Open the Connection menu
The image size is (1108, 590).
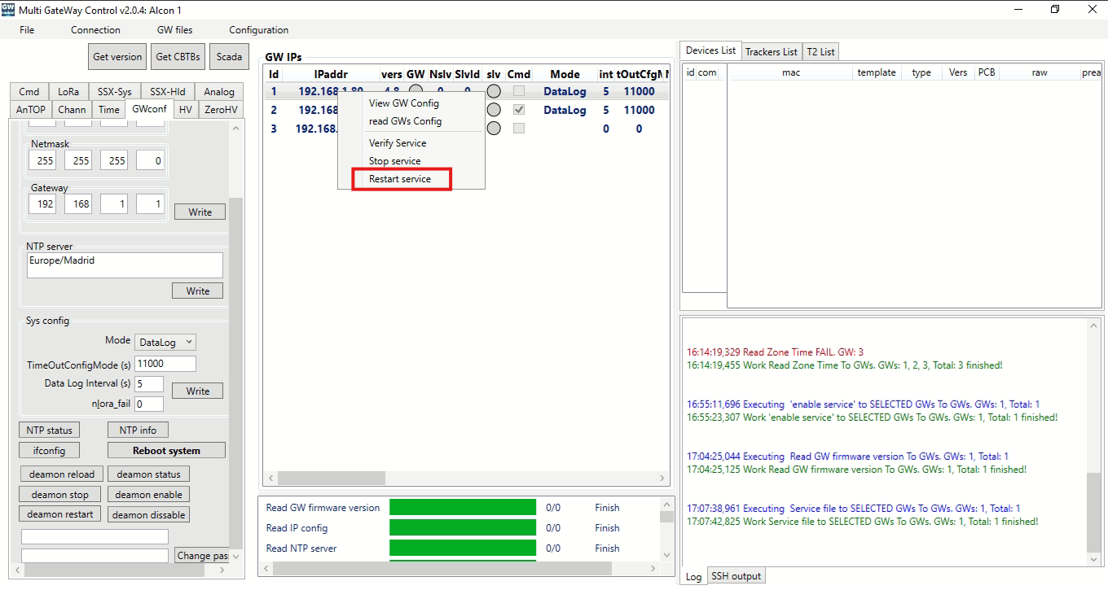click(x=95, y=30)
